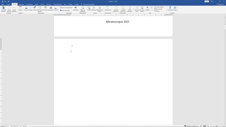The width and height of the screenshot is (226, 127).
Task: Open the Page Number (Номер страницы) menu
Action: 130,9
